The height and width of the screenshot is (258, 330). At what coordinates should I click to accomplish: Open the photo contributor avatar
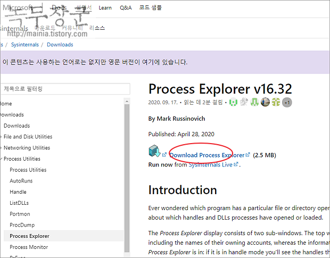click(265, 102)
